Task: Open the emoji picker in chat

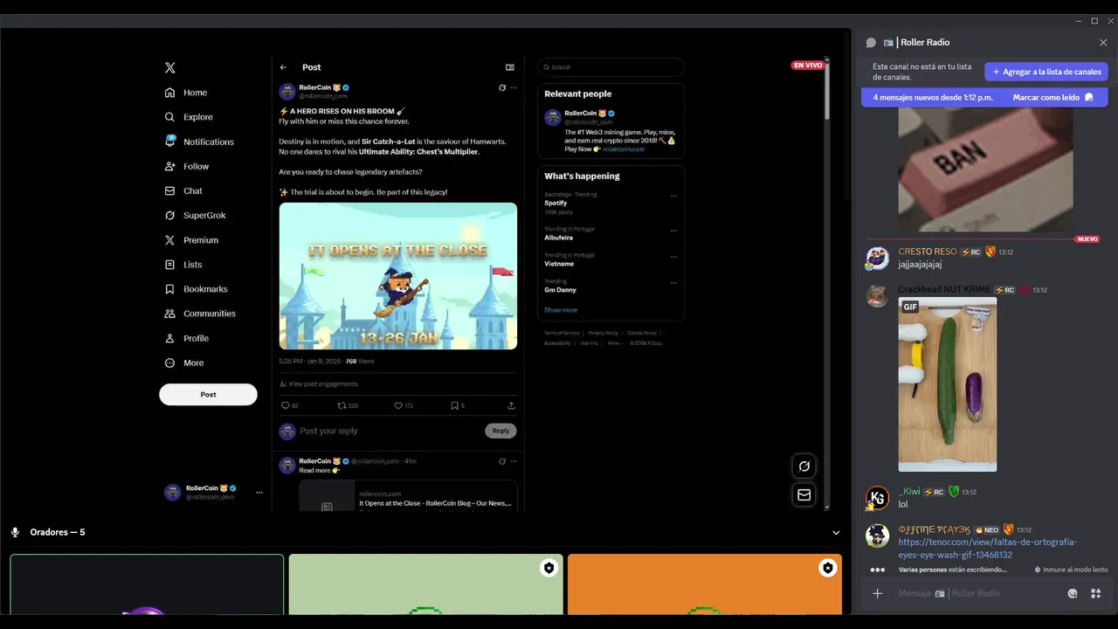Action: [x=1073, y=594]
